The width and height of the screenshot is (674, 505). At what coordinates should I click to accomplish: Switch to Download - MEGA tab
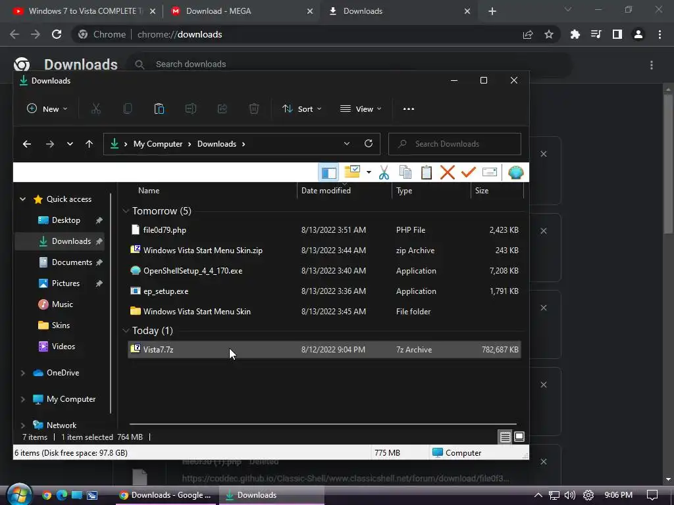pyautogui.click(x=242, y=12)
